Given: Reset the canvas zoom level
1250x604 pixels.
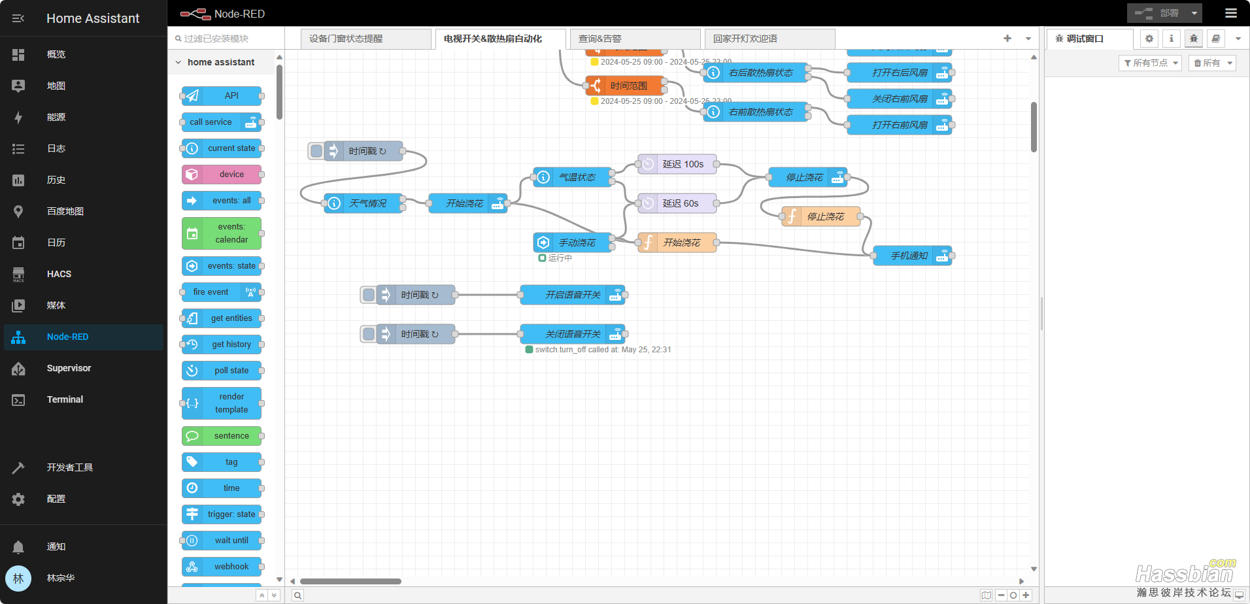Looking at the screenshot, I should 1013,595.
